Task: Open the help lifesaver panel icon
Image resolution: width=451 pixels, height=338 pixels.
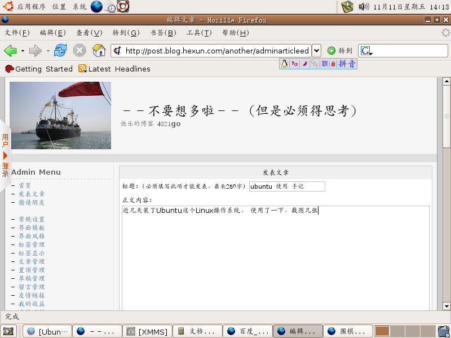Action: [x=123, y=6]
